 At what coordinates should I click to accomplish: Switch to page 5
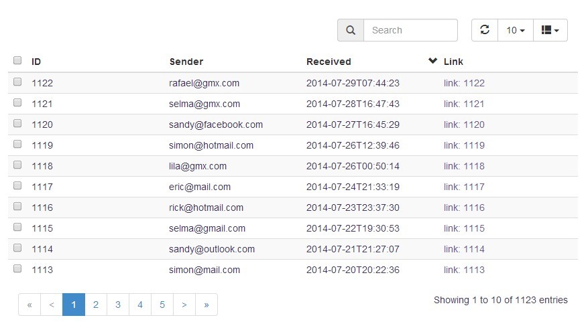coord(162,305)
